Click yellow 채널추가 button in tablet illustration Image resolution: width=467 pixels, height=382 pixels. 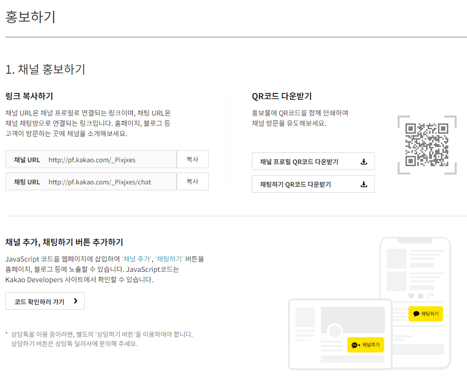pyautogui.click(x=366, y=345)
